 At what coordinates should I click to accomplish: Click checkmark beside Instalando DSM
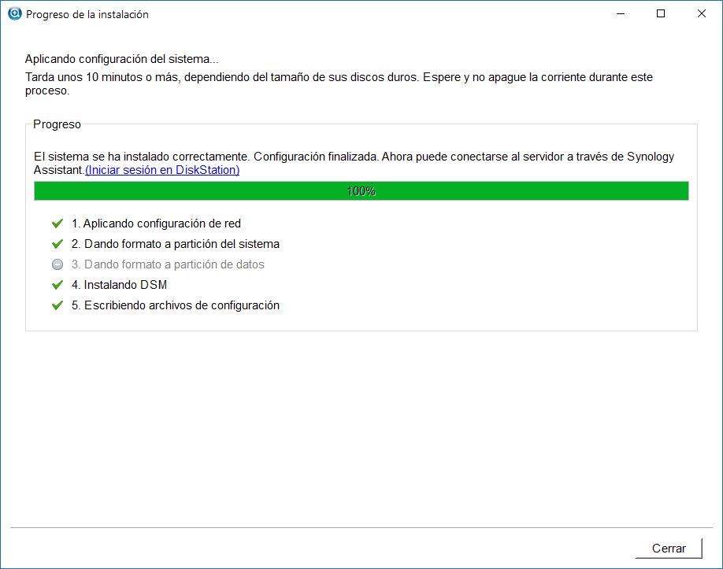tap(57, 285)
